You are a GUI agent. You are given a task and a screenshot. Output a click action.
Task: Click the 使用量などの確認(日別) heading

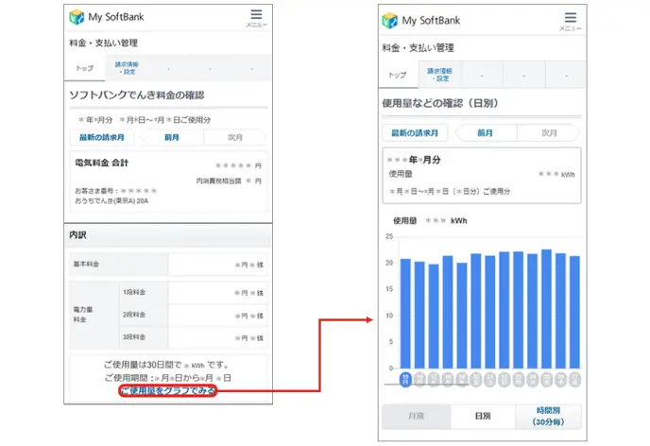(440, 103)
